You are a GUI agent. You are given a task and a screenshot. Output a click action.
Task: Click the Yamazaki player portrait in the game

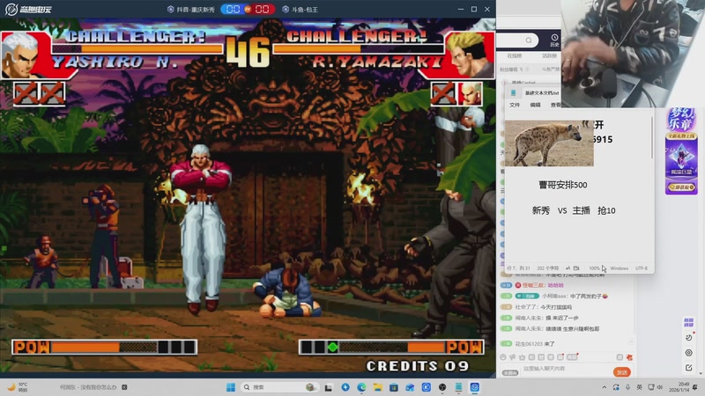[x=470, y=55]
